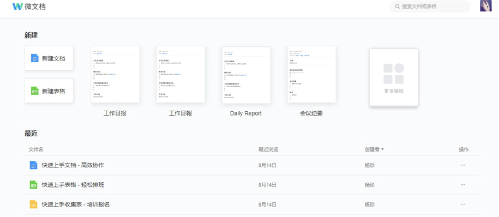Open more actions for 快速上手表格 row
The width and height of the screenshot is (499, 217).
tap(463, 184)
